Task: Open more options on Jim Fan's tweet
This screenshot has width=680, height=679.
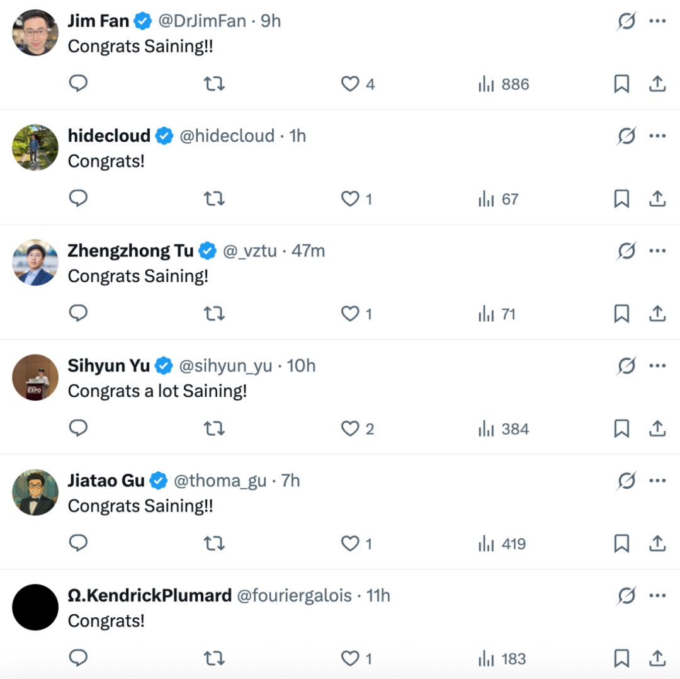Action: [x=657, y=21]
